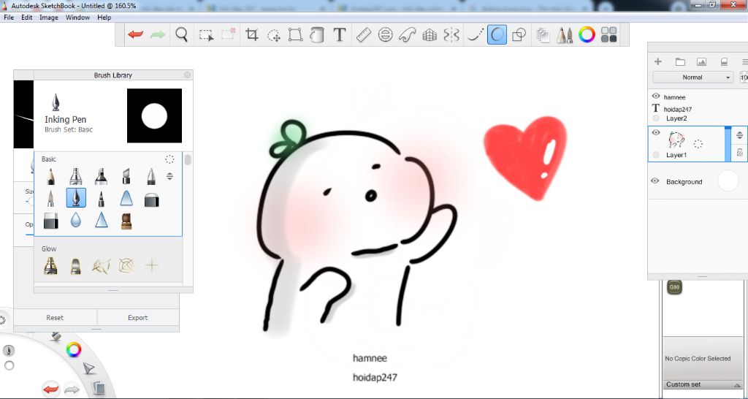Toggle the round button beside Layer2
This screenshot has height=399, width=748.
[656, 118]
